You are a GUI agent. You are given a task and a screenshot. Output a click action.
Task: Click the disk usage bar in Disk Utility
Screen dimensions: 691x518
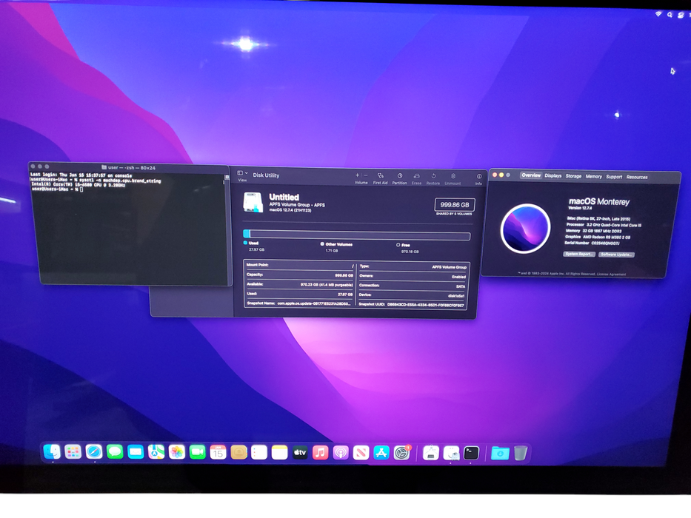pos(356,235)
